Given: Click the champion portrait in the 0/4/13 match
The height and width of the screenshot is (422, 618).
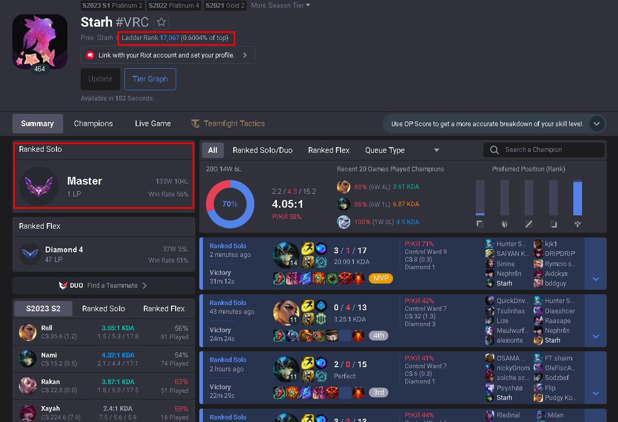Looking at the screenshot, I should pos(286,312).
